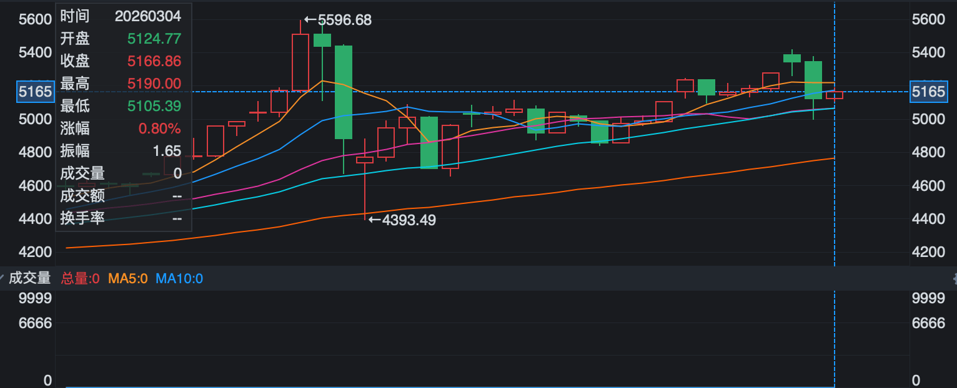
Task: Click left highlighted 5165 crosshair price tag
Action: click(x=35, y=92)
